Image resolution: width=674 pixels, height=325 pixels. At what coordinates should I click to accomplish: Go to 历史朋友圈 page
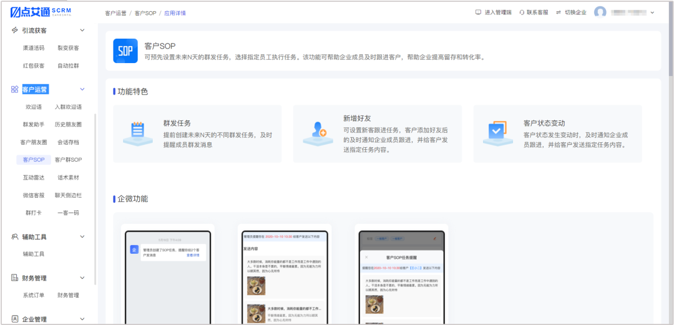click(x=69, y=125)
